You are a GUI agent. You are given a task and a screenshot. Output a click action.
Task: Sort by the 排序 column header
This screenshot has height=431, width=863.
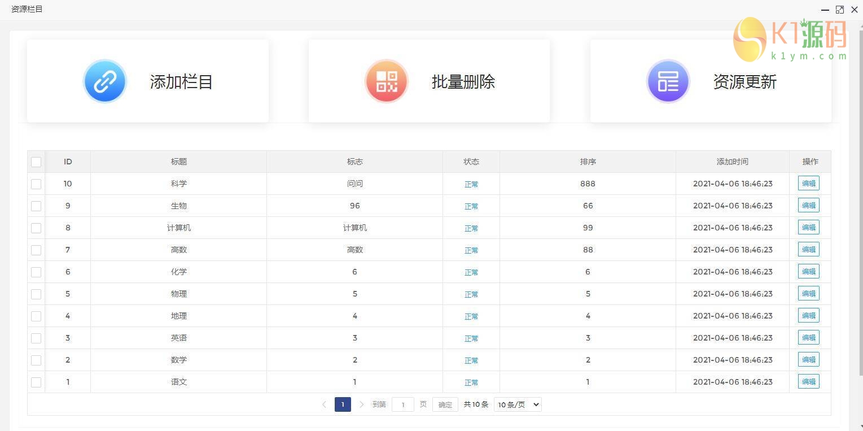588,162
